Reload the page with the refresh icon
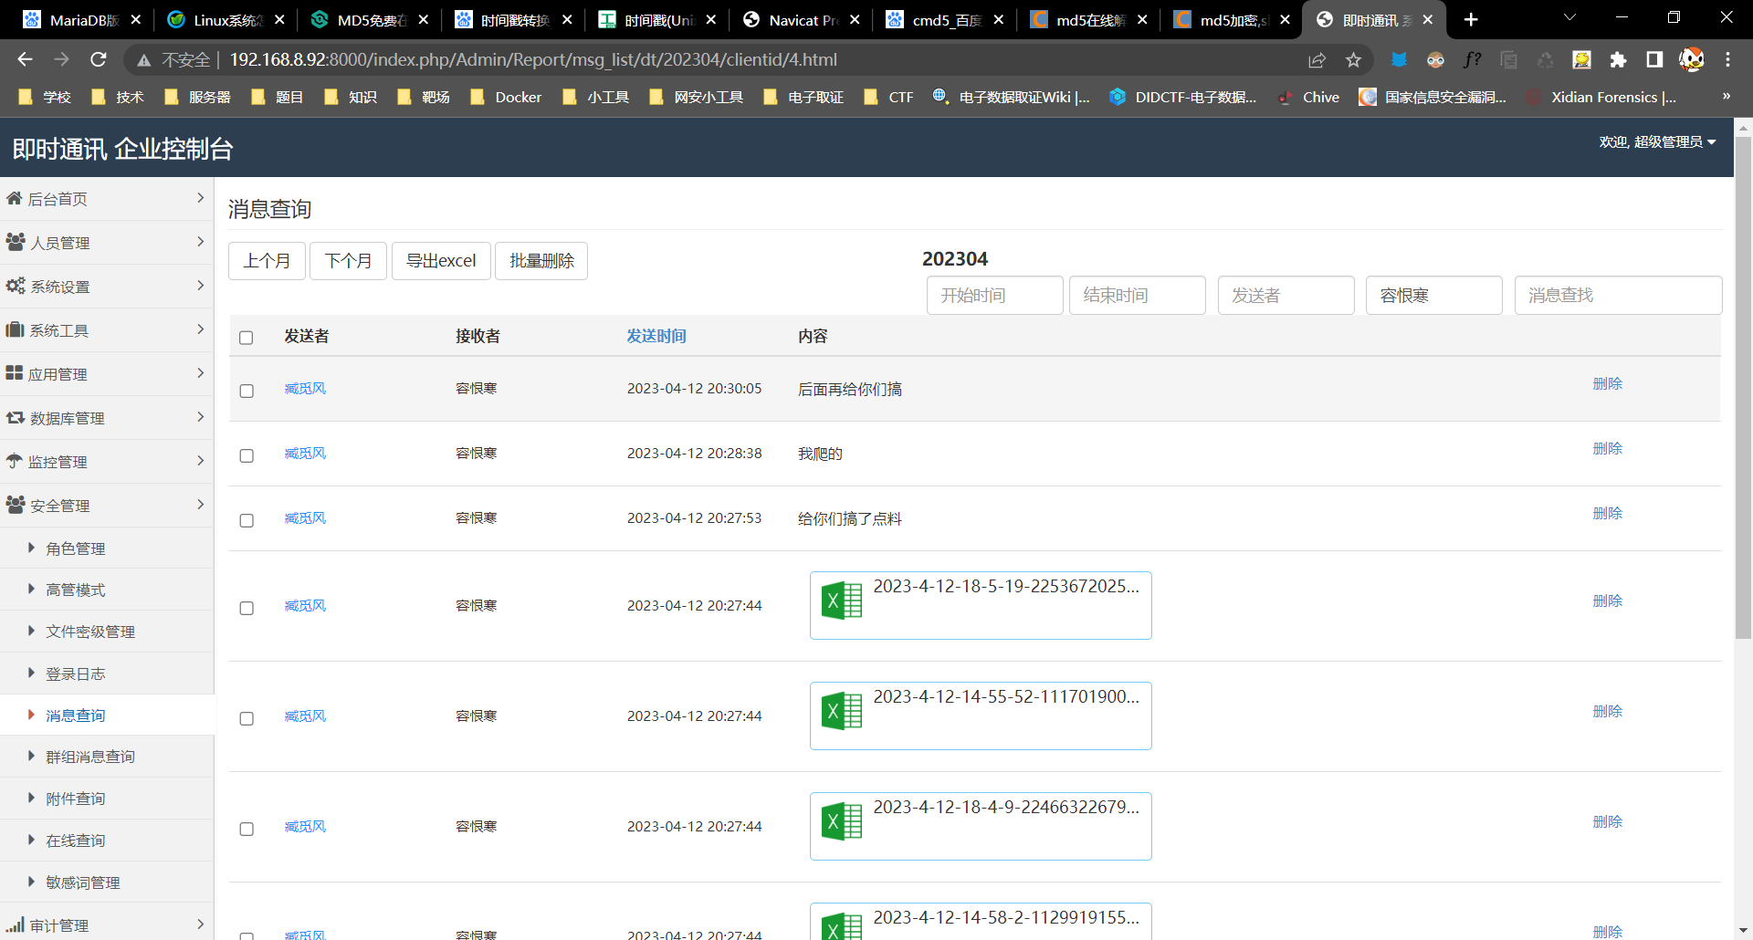Image resolution: width=1753 pixels, height=940 pixels. pos(99,59)
